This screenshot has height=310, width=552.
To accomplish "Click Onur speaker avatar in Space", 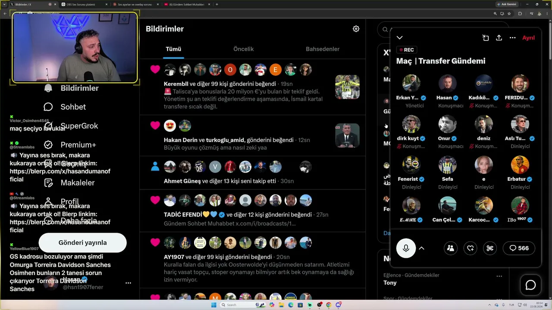I will tap(448, 124).
